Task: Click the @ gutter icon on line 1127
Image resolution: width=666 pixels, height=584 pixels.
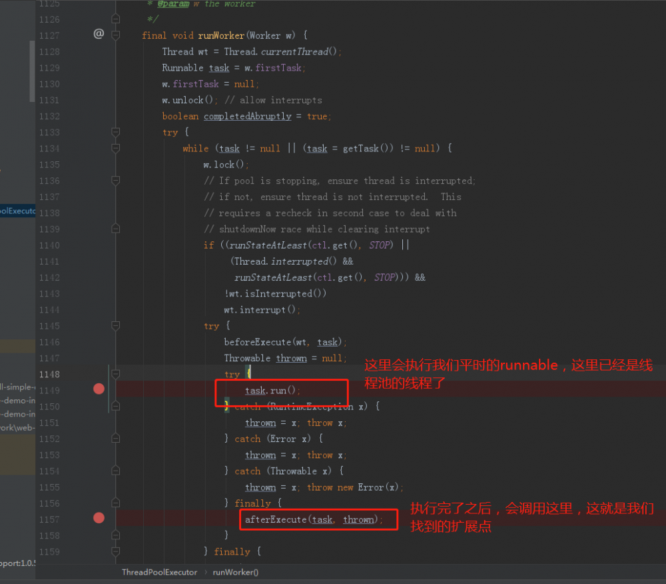Action: (x=99, y=33)
